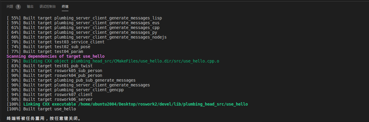Image resolution: width=369 pixels, height=122 pixels.
Task: Click the line 'Built target plumbing_server_client_gencpp'
Action: [x=65, y=90]
